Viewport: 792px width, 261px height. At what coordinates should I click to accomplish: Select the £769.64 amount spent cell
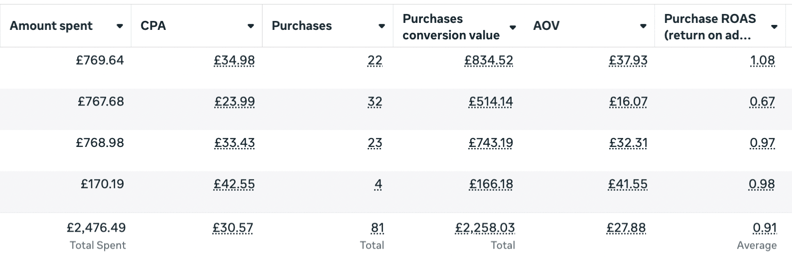click(x=100, y=61)
